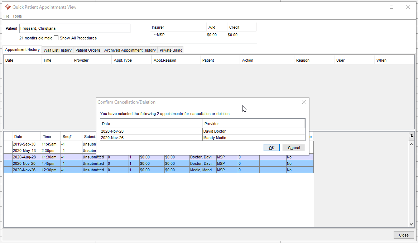
Task: Open the Patient Orders tab
Action: click(88, 50)
